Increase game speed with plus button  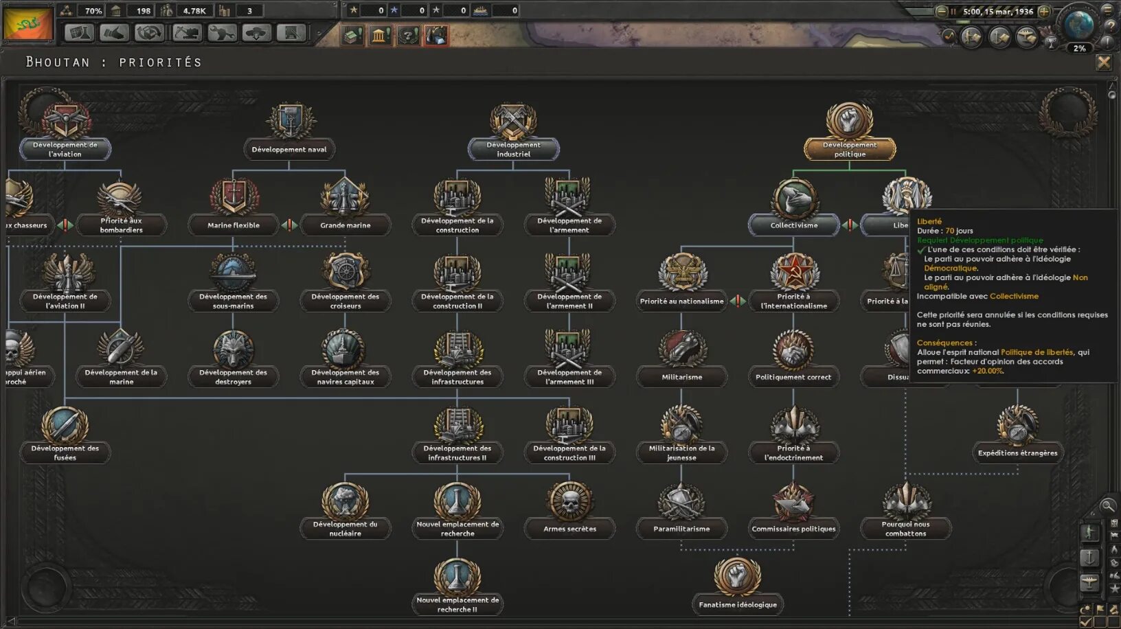click(x=1044, y=11)
